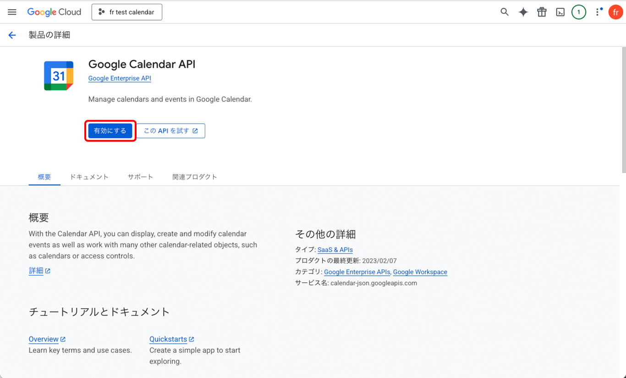The width and height of the screenshot is (626, 378).
Task: Click the page vertical scrollbar
Action: point(623,110)
